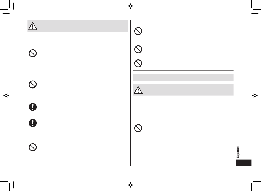This screenshot has height=191, width=261.
Task: Click the top center registration mark
Action: 130,6
